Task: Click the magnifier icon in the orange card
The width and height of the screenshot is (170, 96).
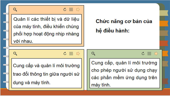Action: tap(15, 9)
